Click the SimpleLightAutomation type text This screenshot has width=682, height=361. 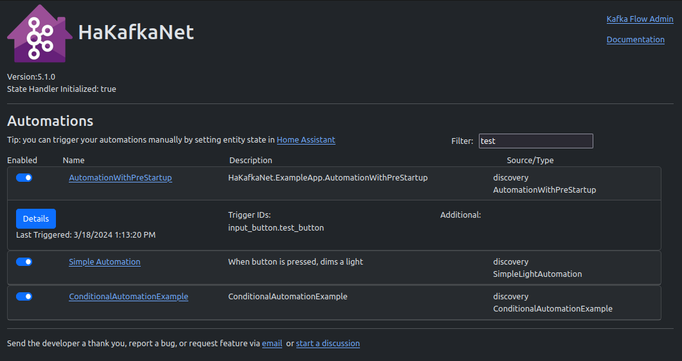coord(537,274)
